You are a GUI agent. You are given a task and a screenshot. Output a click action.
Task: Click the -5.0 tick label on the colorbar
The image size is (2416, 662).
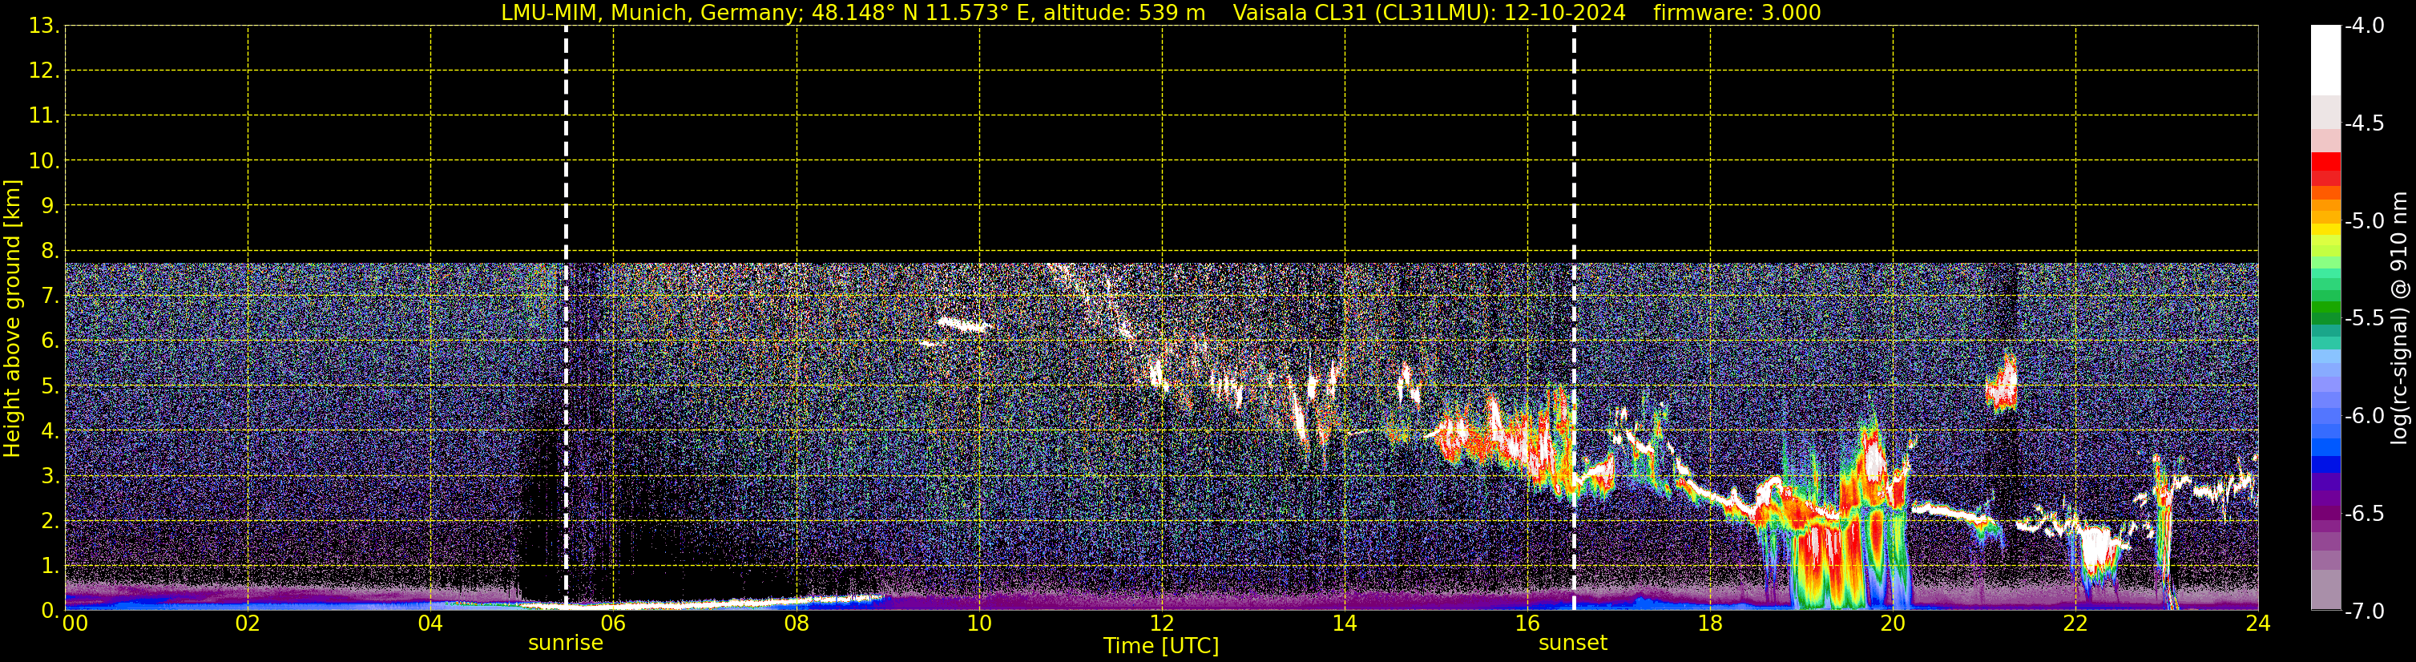click(x=2363, y=221)
